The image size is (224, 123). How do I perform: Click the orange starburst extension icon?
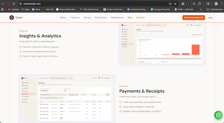[x=194, y=4]
